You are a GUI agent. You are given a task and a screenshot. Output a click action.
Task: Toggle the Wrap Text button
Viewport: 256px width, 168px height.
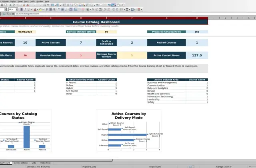pyautogui.click(x=71, y=10)
